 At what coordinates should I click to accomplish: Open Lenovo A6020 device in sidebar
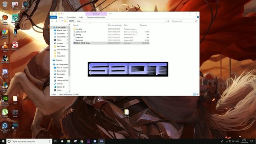click(x=62, y=80)
